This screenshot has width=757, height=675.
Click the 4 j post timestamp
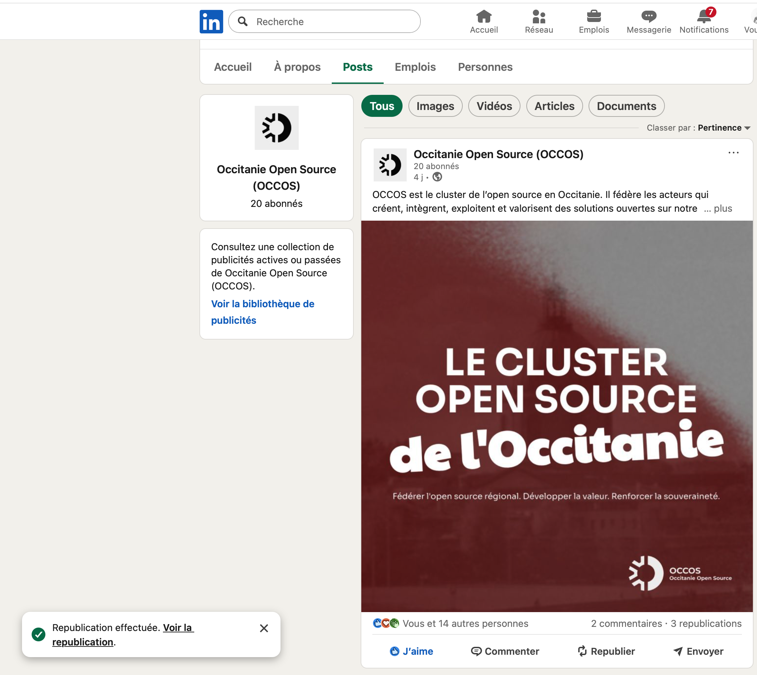(x=418, y=177)
